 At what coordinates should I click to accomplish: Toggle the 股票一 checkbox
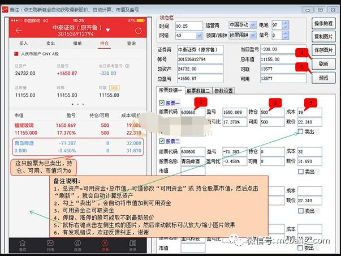(162, 103)
